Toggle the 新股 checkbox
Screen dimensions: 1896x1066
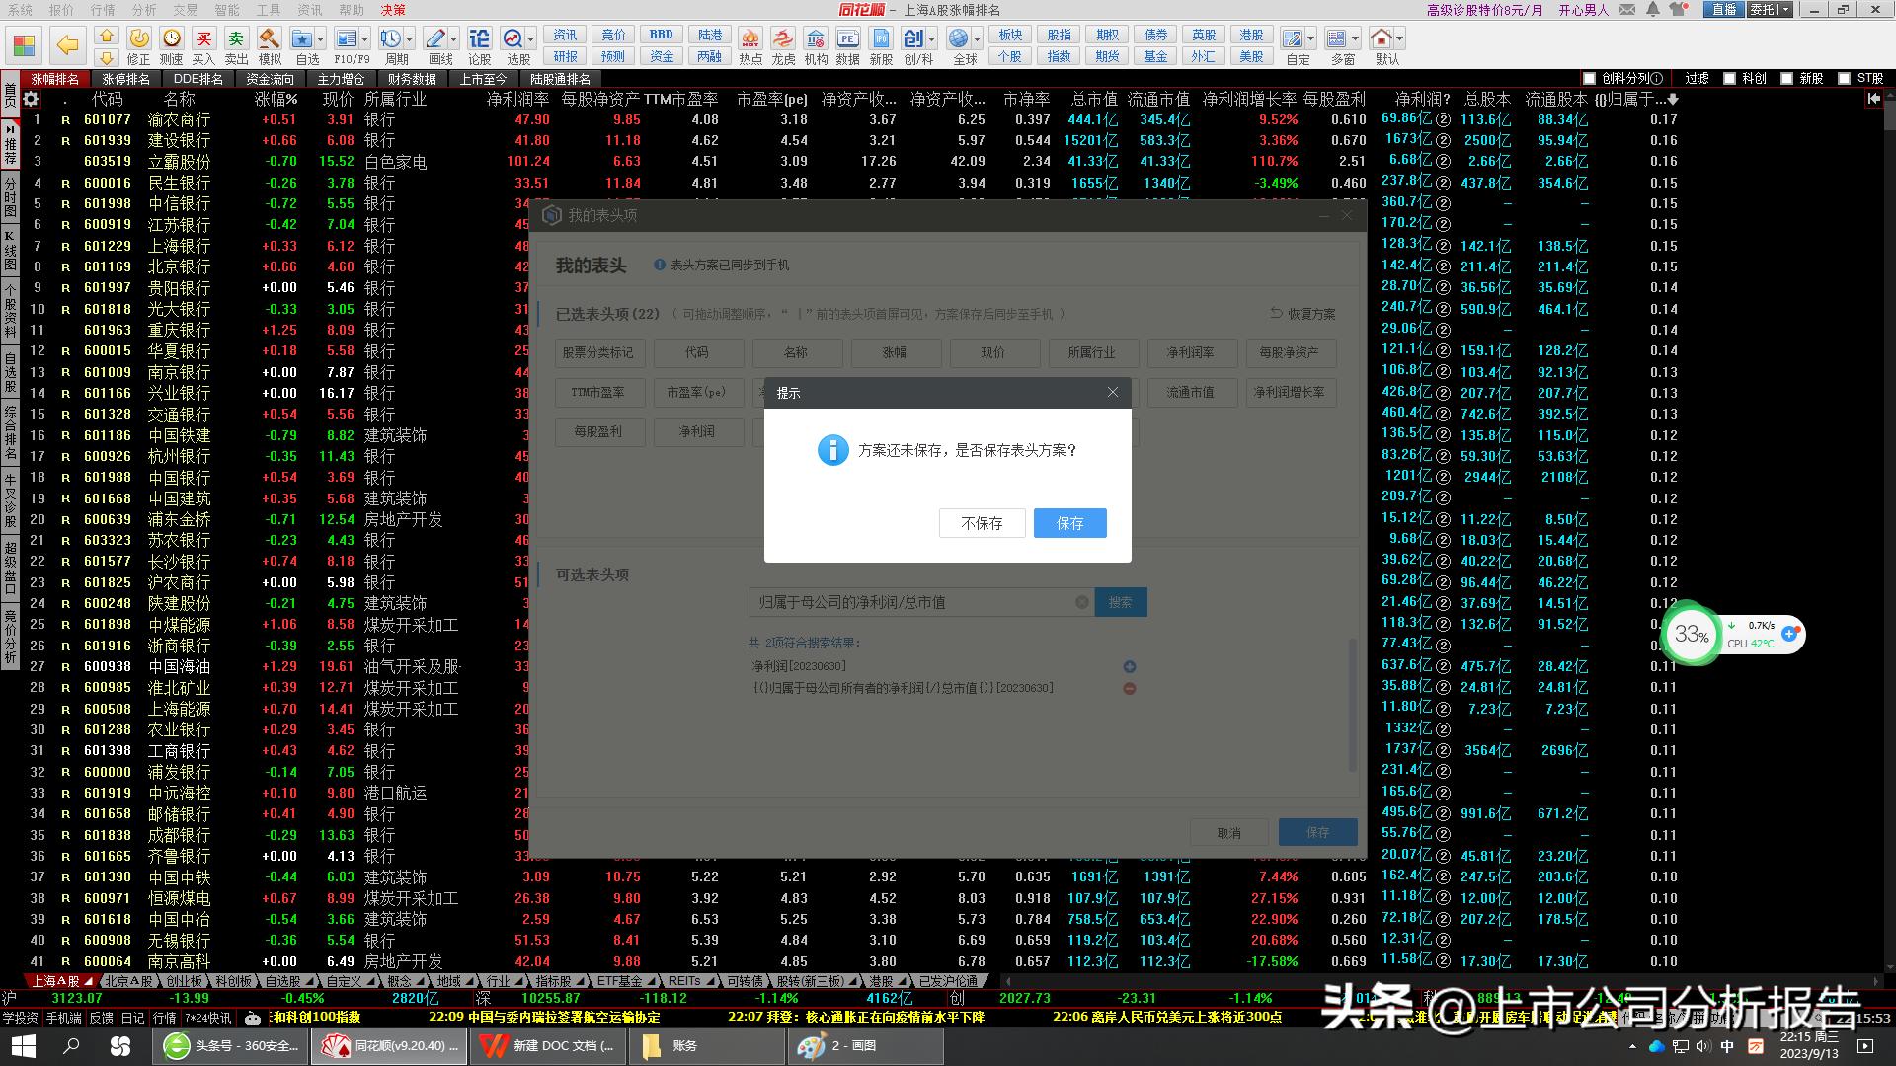point(1788,77)
